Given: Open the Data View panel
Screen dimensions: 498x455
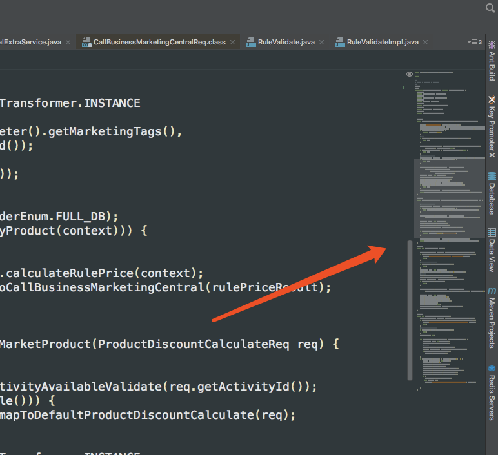Looking at the screenshot, I should 492,250.
